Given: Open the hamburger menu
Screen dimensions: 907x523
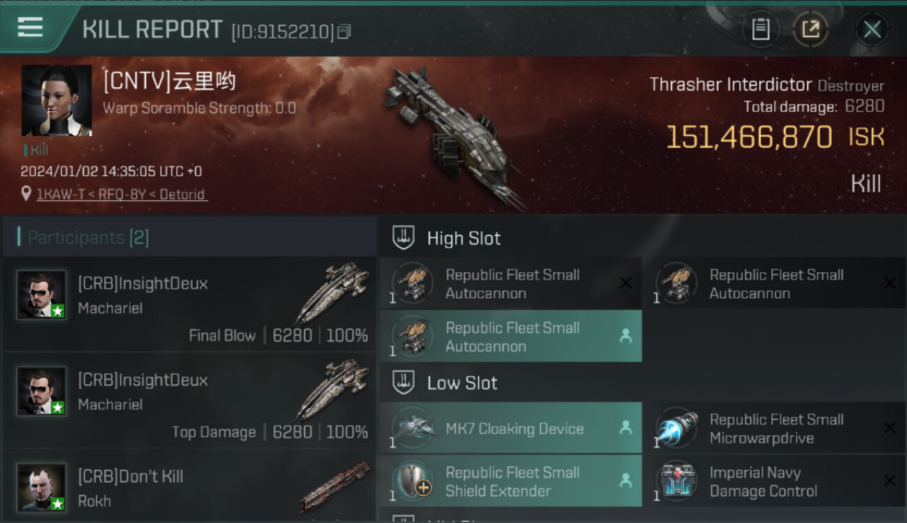Looking at the screenshot, I should tap(30, 28).
